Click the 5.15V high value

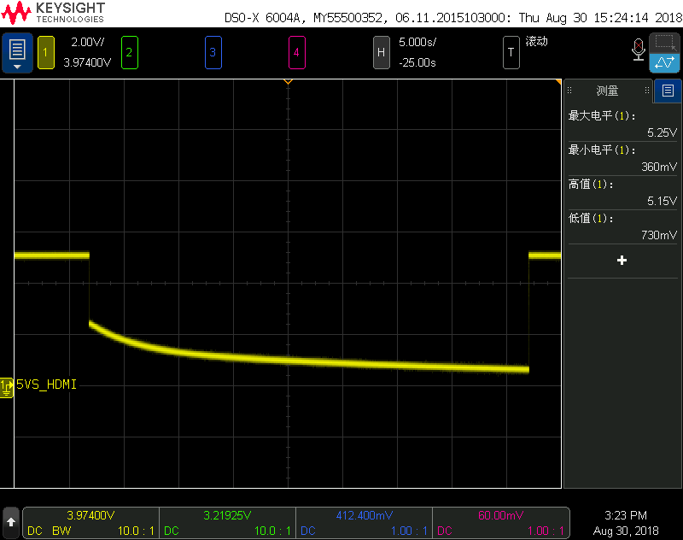point(662,201)
